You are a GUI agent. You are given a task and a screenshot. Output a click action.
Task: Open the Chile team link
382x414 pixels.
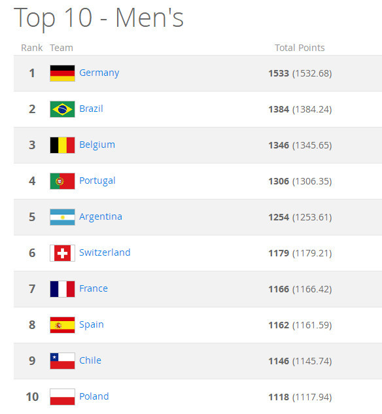[x=90, y=360]
